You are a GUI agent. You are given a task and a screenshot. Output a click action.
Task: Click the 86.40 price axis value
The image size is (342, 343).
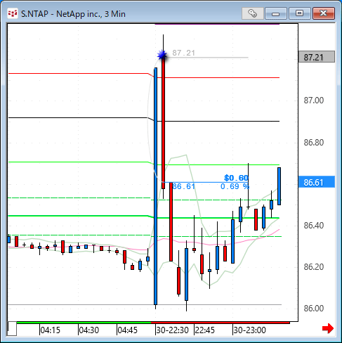pyautogui.click(x=314, y=226)
